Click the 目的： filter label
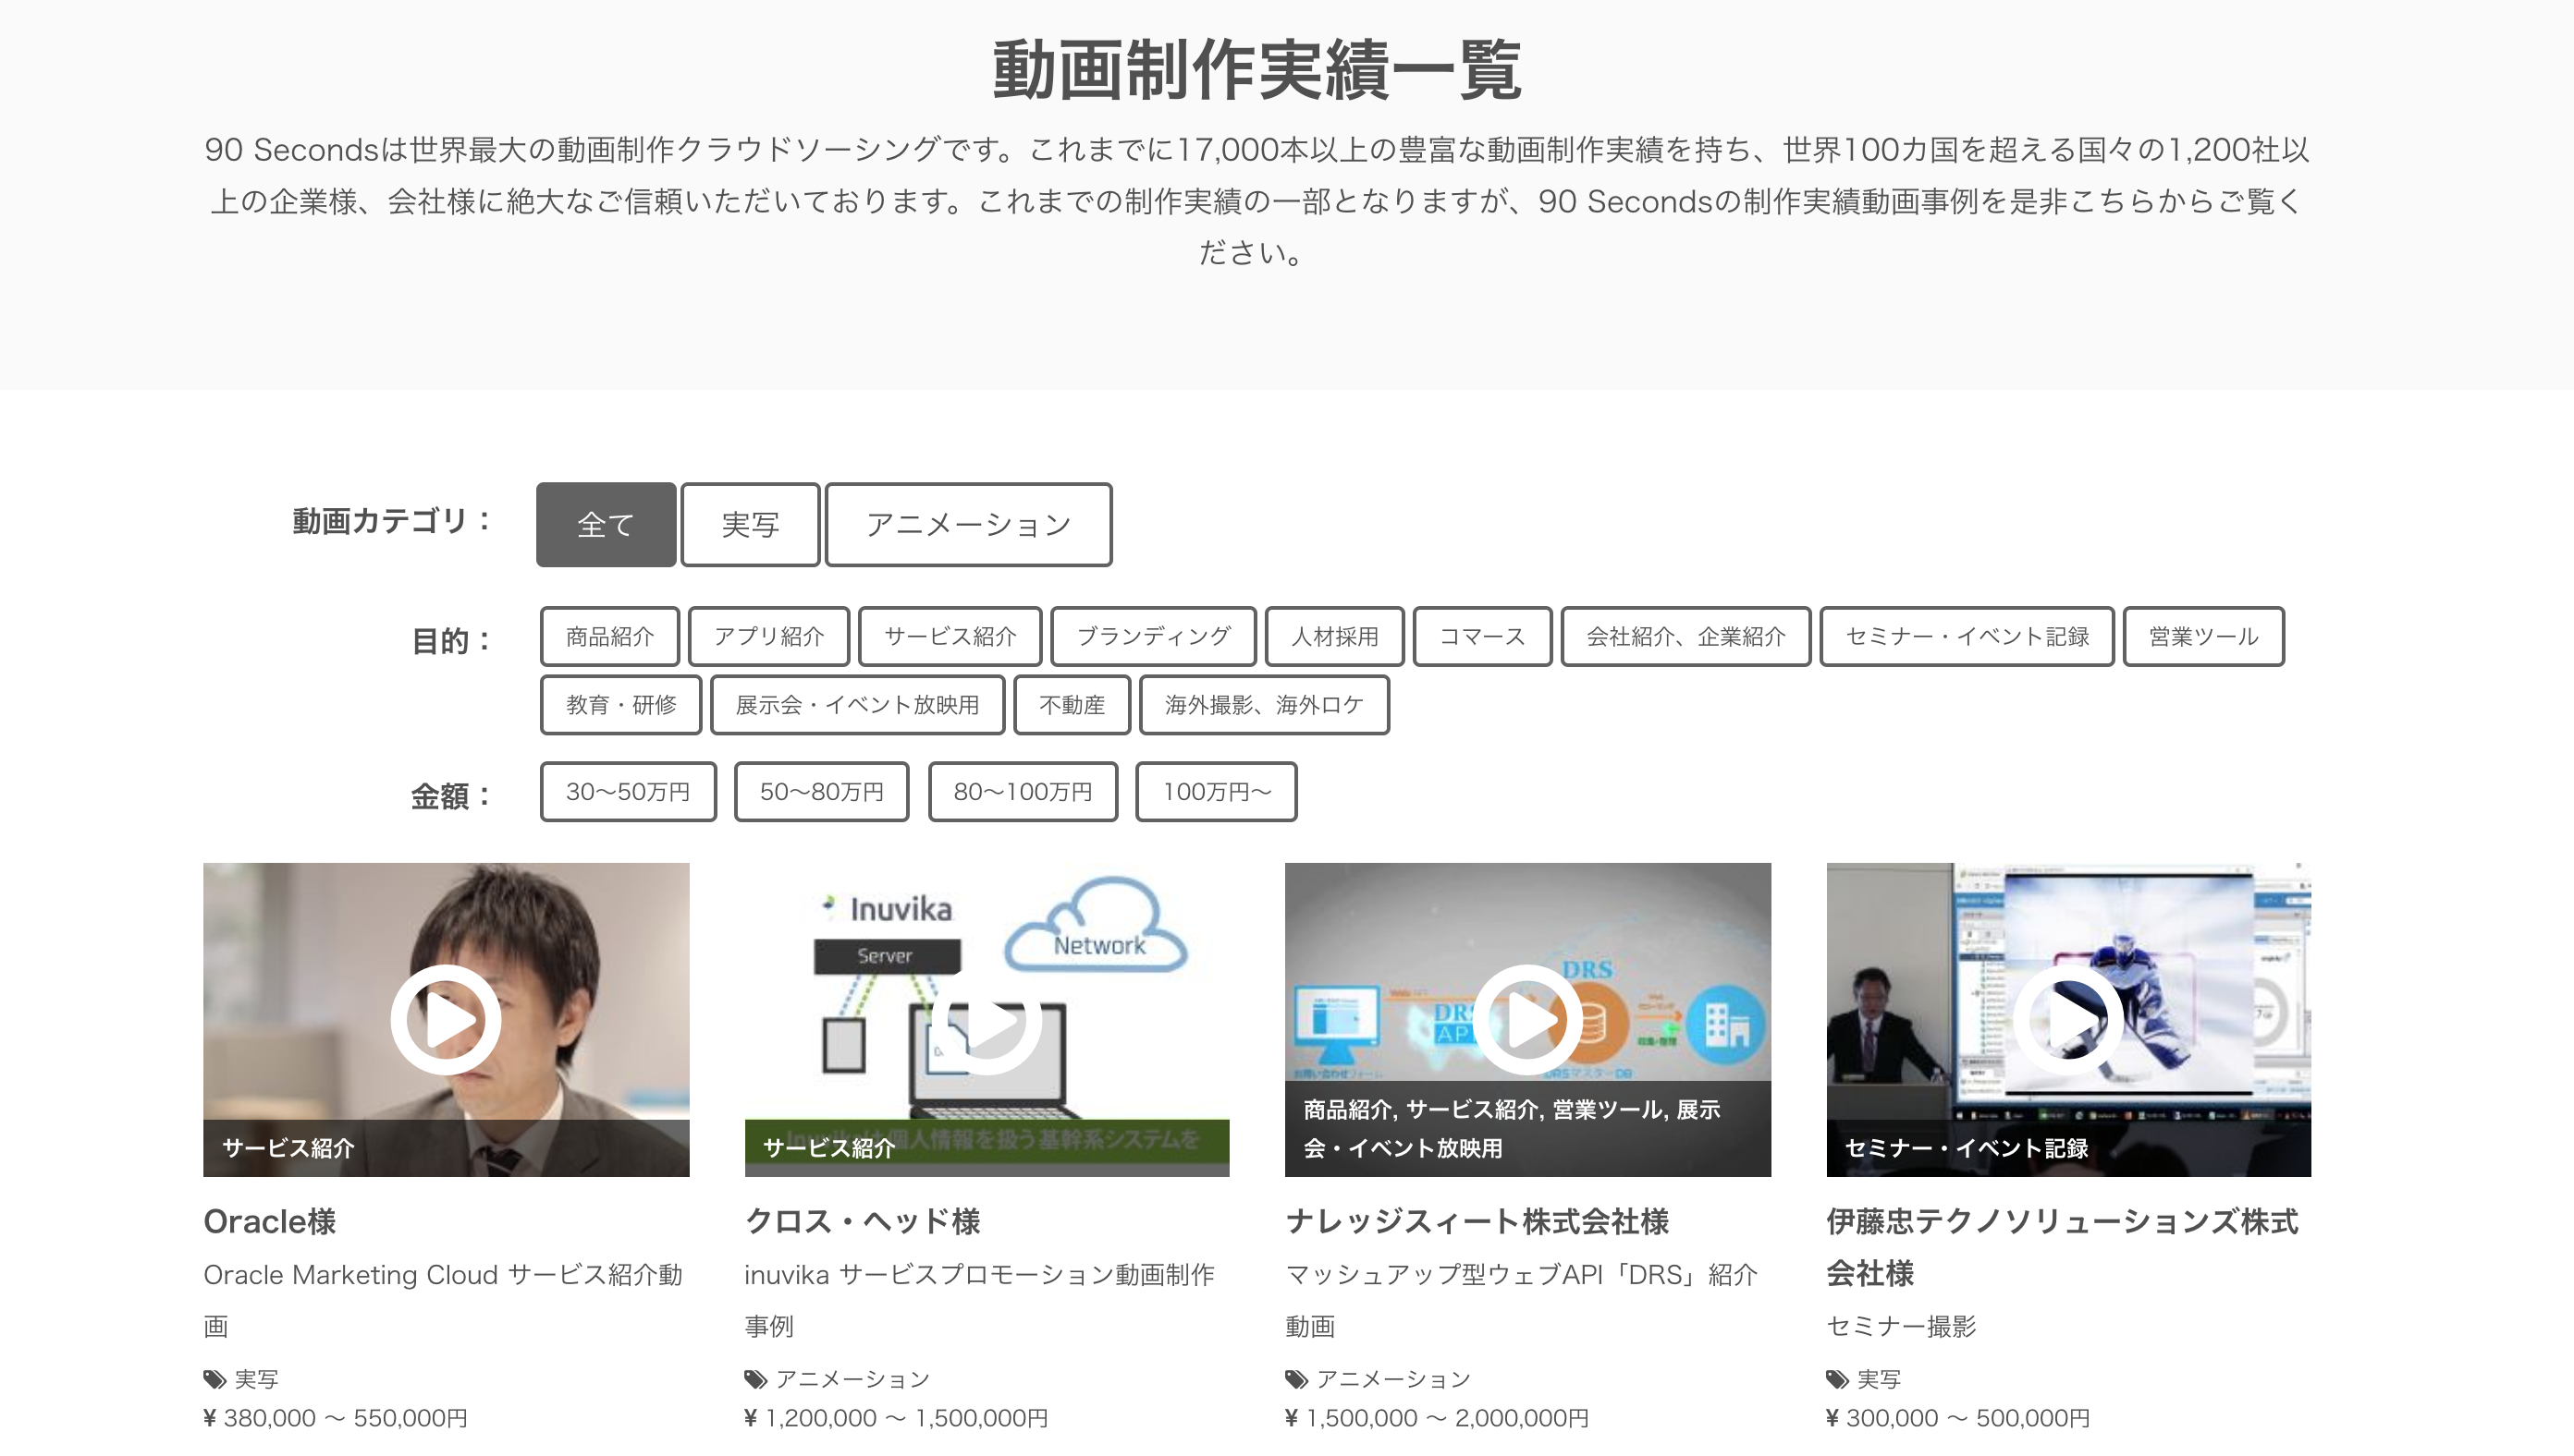This screenshot has width=2574, height=1456. tap(452, 641)
